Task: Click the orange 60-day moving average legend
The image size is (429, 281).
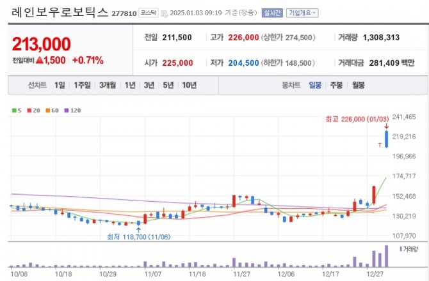Action: point(52,110)
